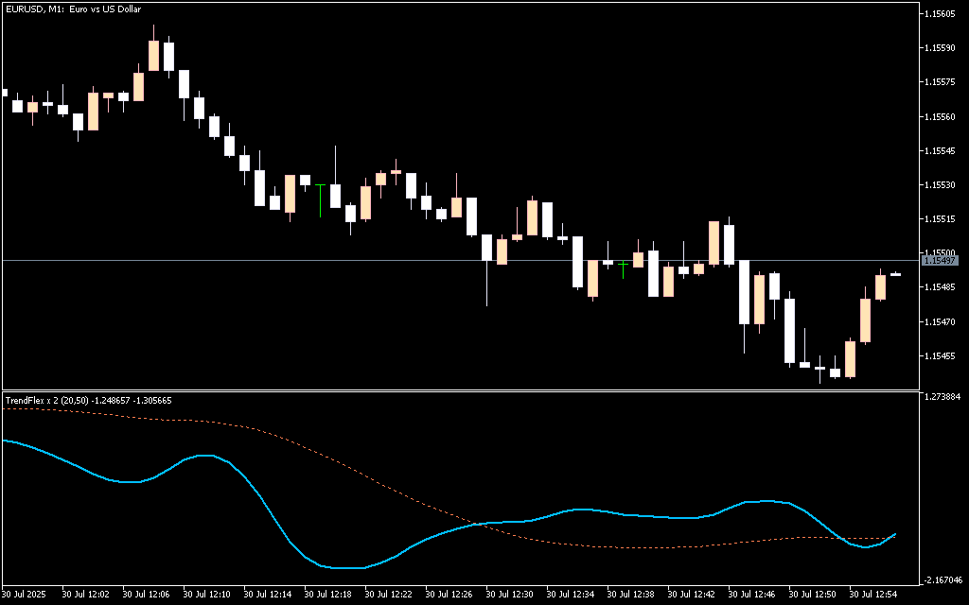The height and width of the screenshot is (605, 969).
Task: Click the 1.15455 price axis label
Action: point(940,356)
